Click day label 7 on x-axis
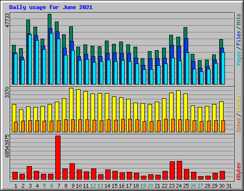This screenshot has height=191, width=244. (x=59, y=186)
